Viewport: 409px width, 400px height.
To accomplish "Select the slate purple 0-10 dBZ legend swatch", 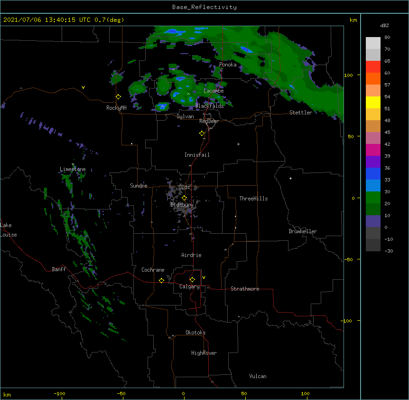I will click(x=373, y=221).
